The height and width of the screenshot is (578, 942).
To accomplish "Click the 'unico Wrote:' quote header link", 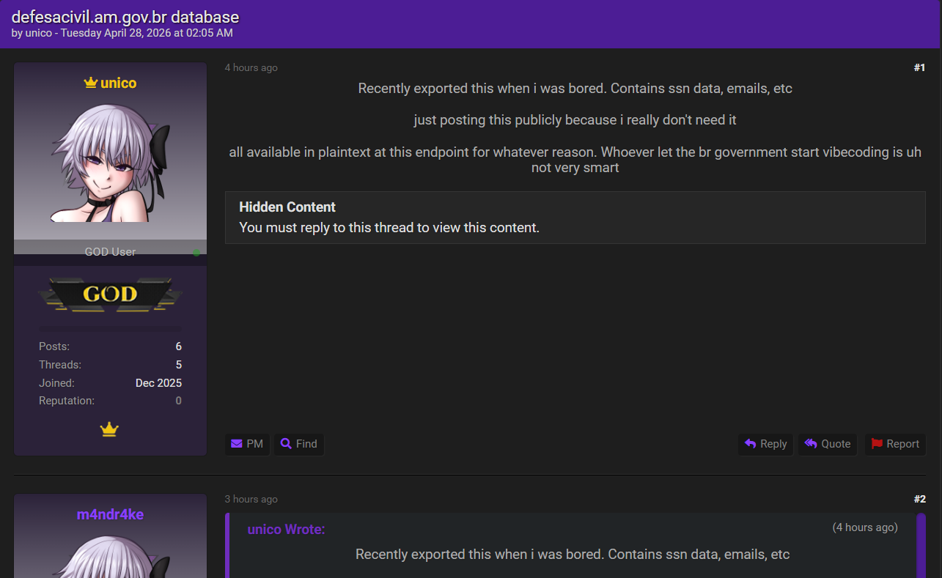I will click(286, 529).
